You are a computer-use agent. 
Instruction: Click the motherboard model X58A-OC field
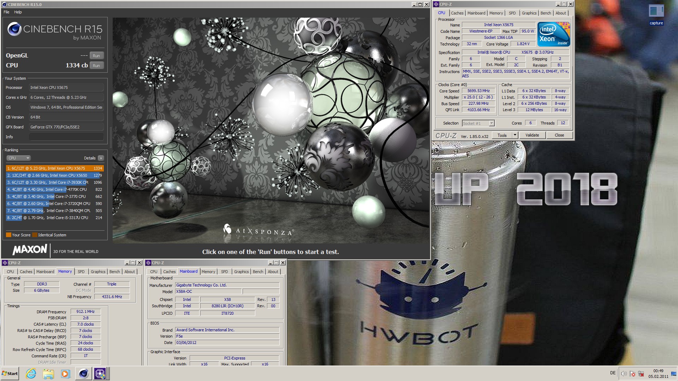208,291
